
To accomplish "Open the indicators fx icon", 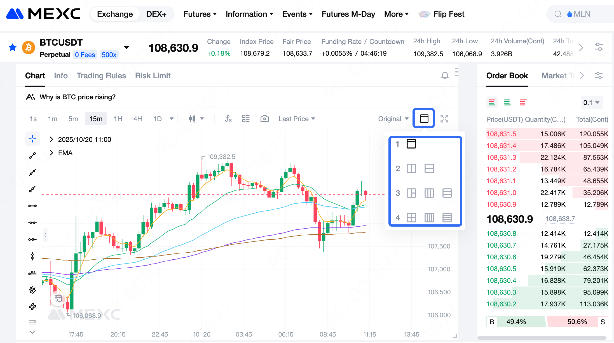I will pyautogui.click(x=228, y=119).
